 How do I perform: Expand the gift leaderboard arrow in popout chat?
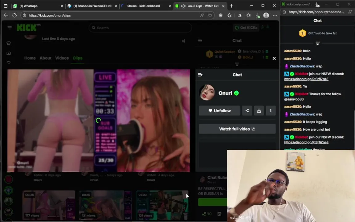tap(317, 43)
